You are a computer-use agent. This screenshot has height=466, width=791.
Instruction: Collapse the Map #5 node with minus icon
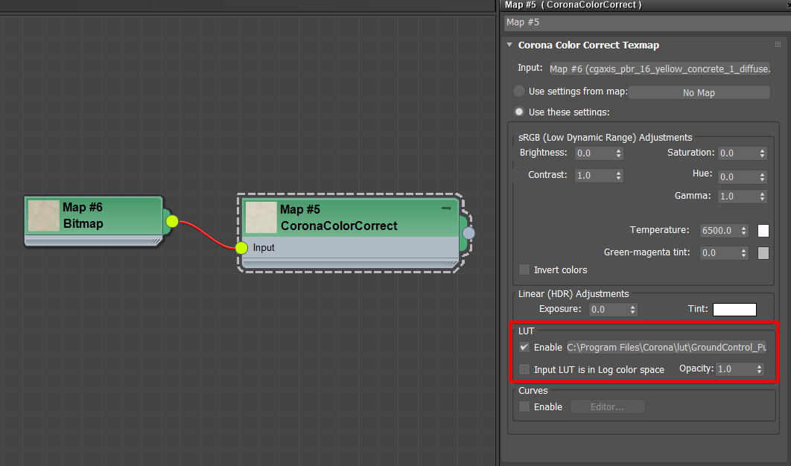[446, 209]
